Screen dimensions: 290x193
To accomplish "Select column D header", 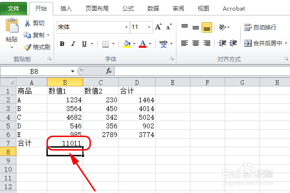I will tap(137, 82).
